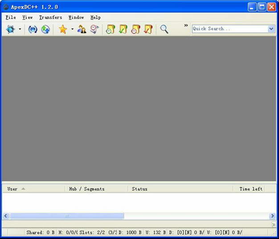The image size is (279, 239).
Task: Click the Slots: 2/2 status entry
Action: point(98,232)
